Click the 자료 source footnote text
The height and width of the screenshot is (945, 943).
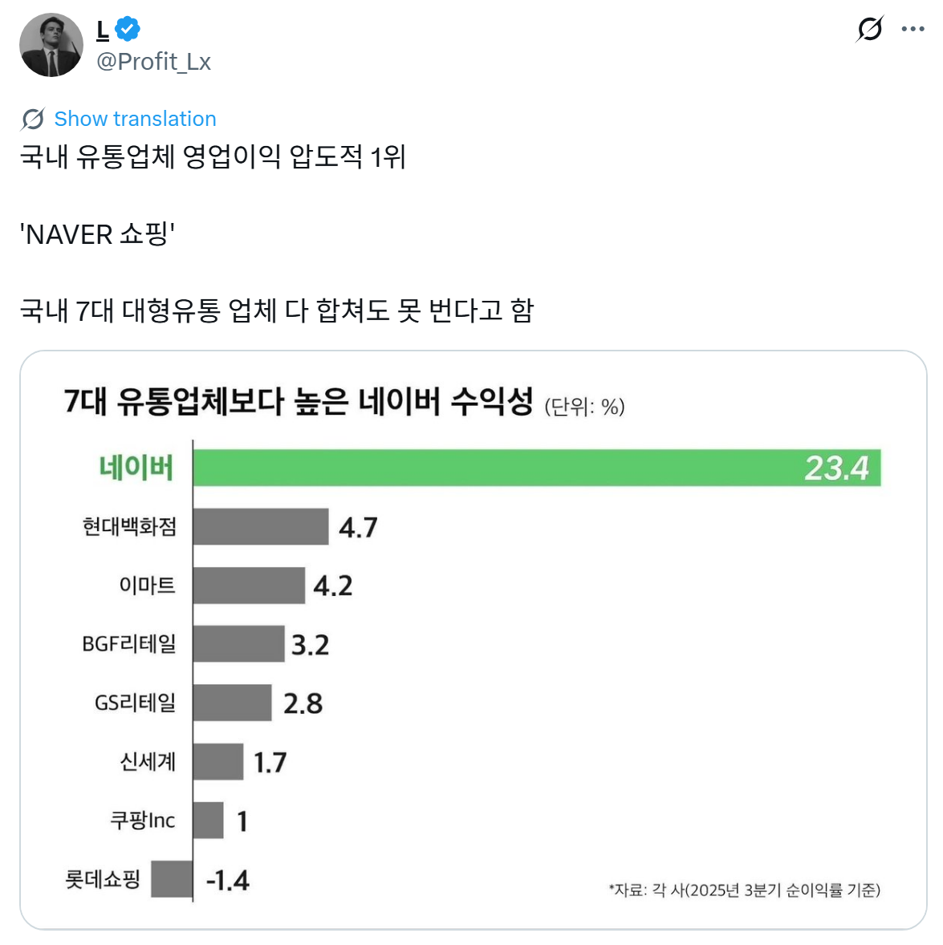pos(744,890)
